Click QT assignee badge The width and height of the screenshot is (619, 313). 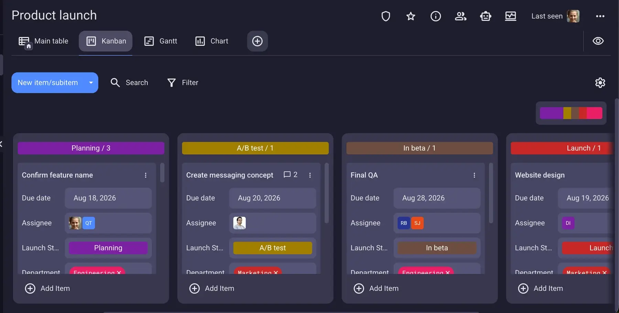coord(89,223)
